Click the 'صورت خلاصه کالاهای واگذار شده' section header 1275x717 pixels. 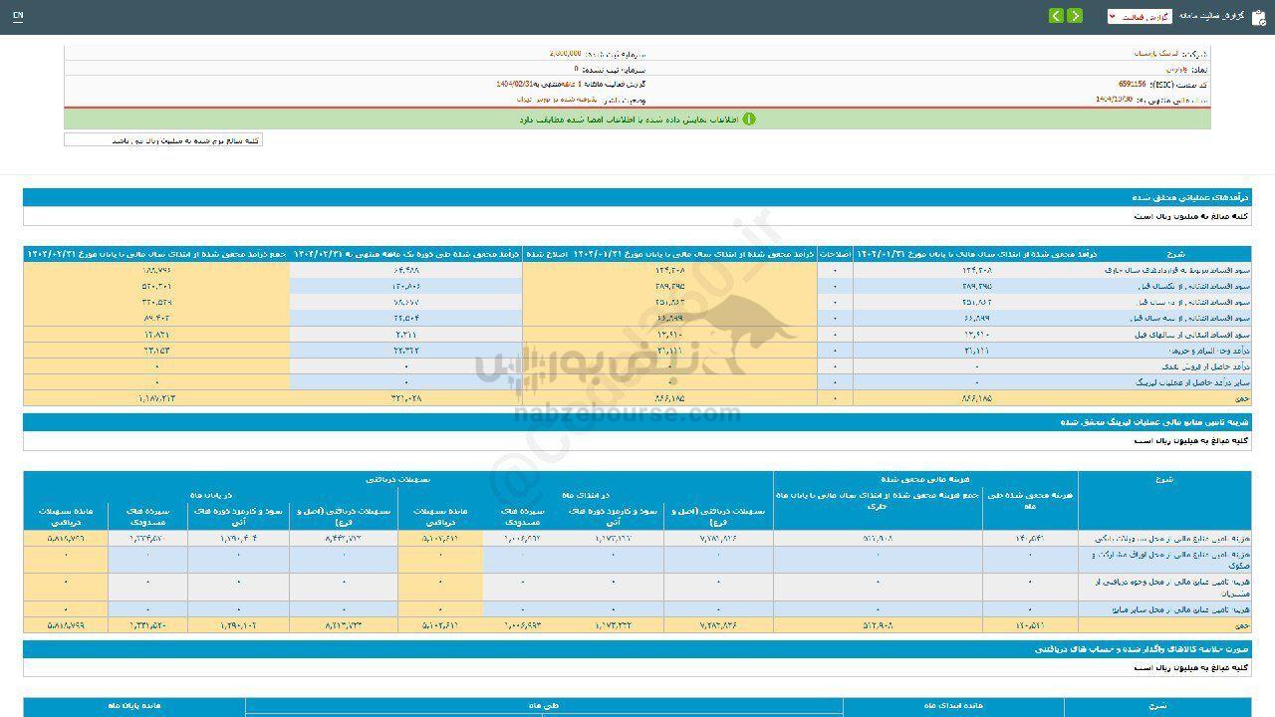637,649
